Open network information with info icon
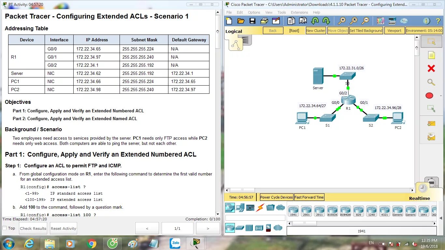The width and height of the screenshot is (445, 250). coord(426,21)
